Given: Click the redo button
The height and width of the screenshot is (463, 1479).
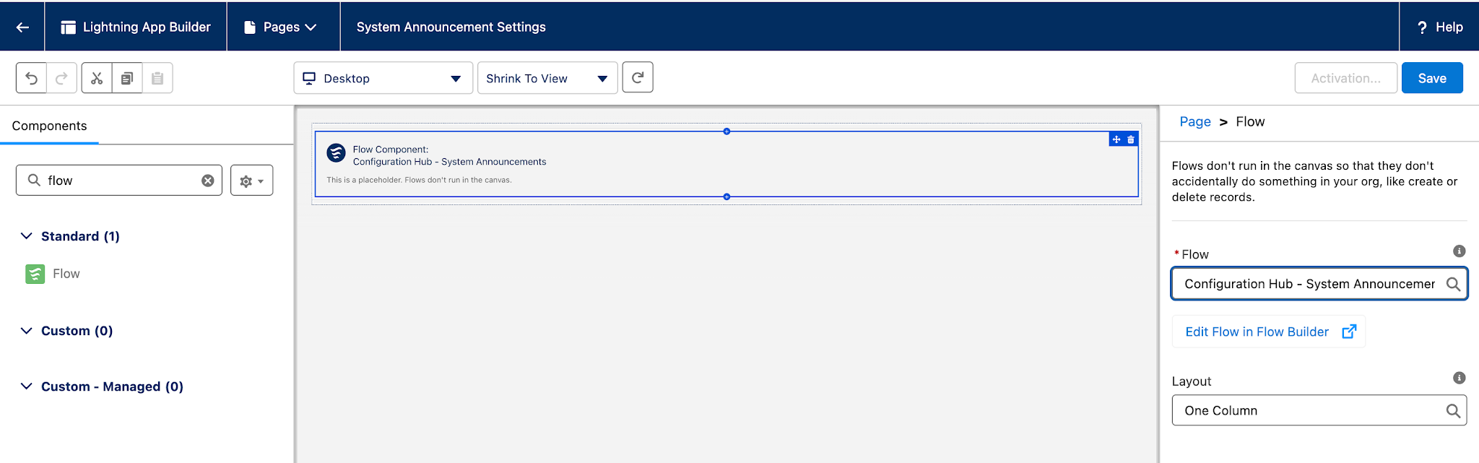Looking at the screenshot, I should (61, 78).
